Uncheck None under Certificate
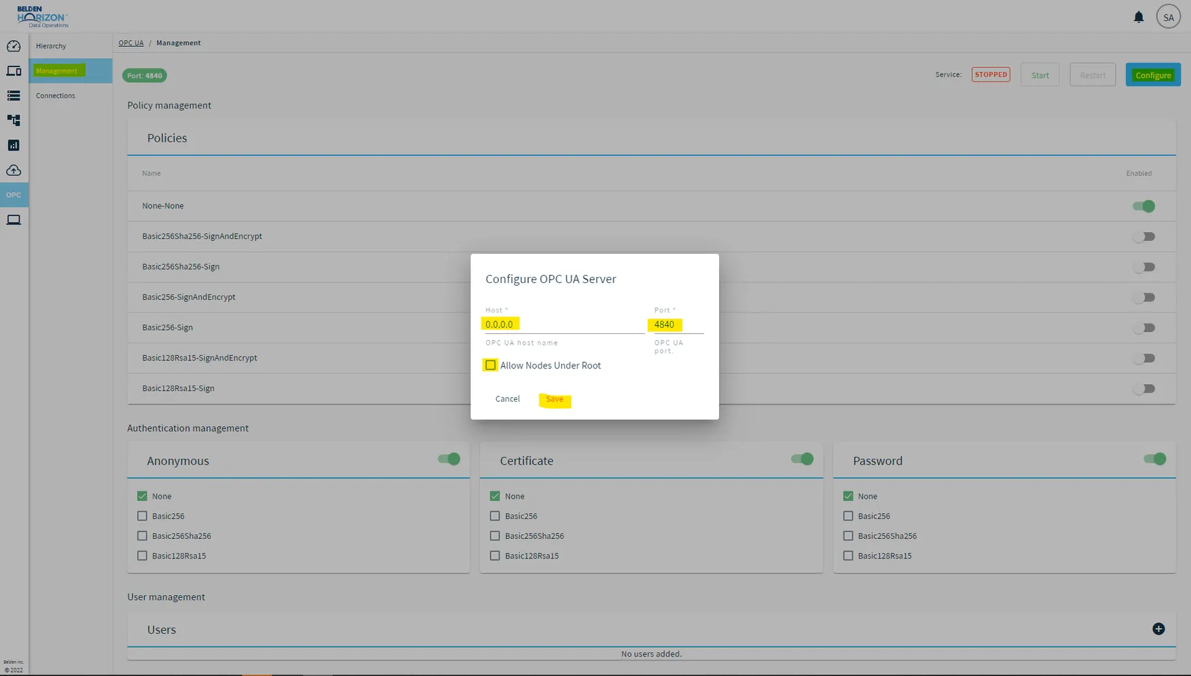 495,497
